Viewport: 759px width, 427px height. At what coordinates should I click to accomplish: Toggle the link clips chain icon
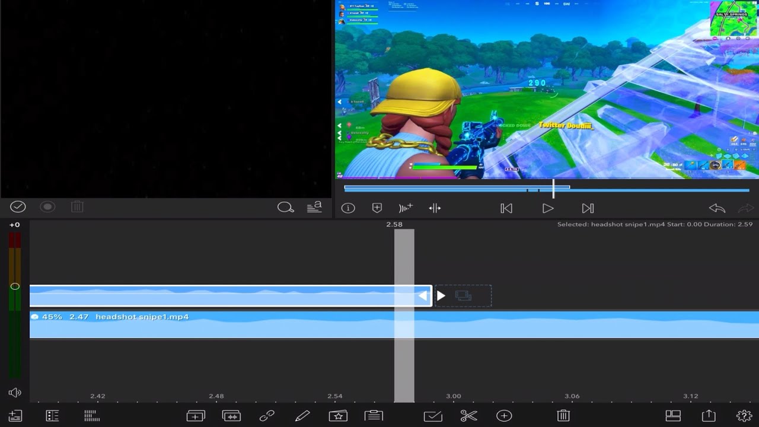267,416
